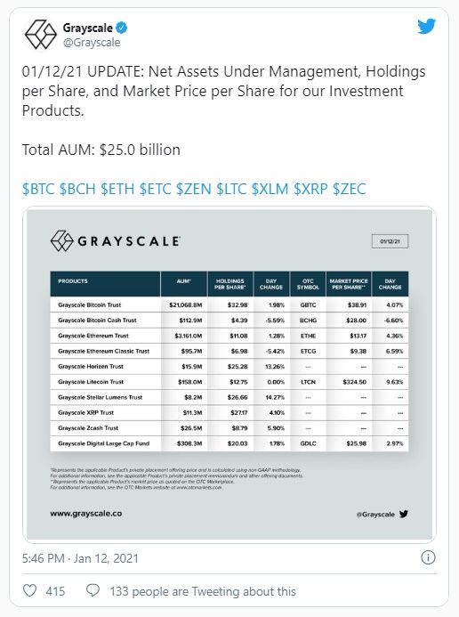Open the Grayscale products table image

(229, 374)
